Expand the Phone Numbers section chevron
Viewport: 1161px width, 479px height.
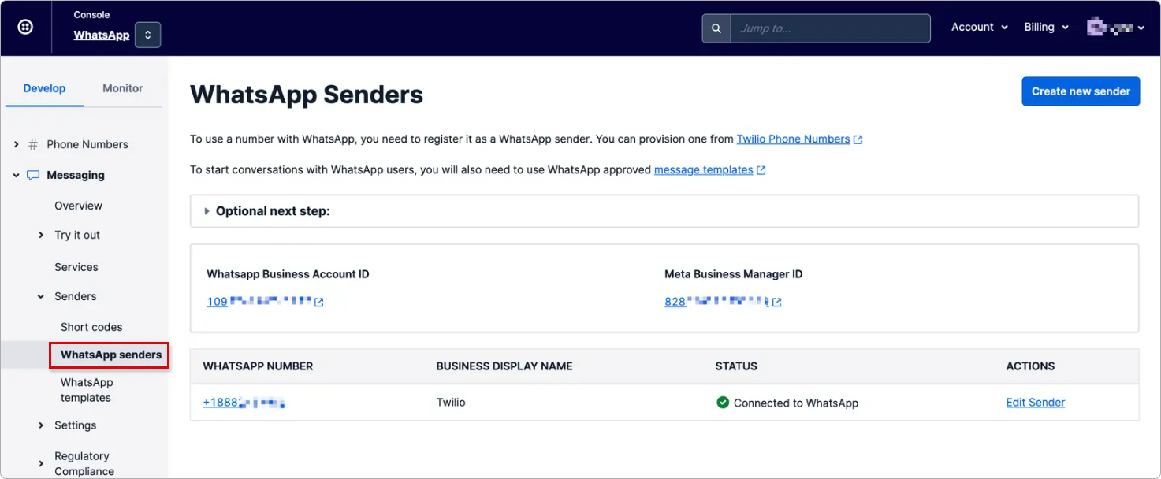(17, 144)
